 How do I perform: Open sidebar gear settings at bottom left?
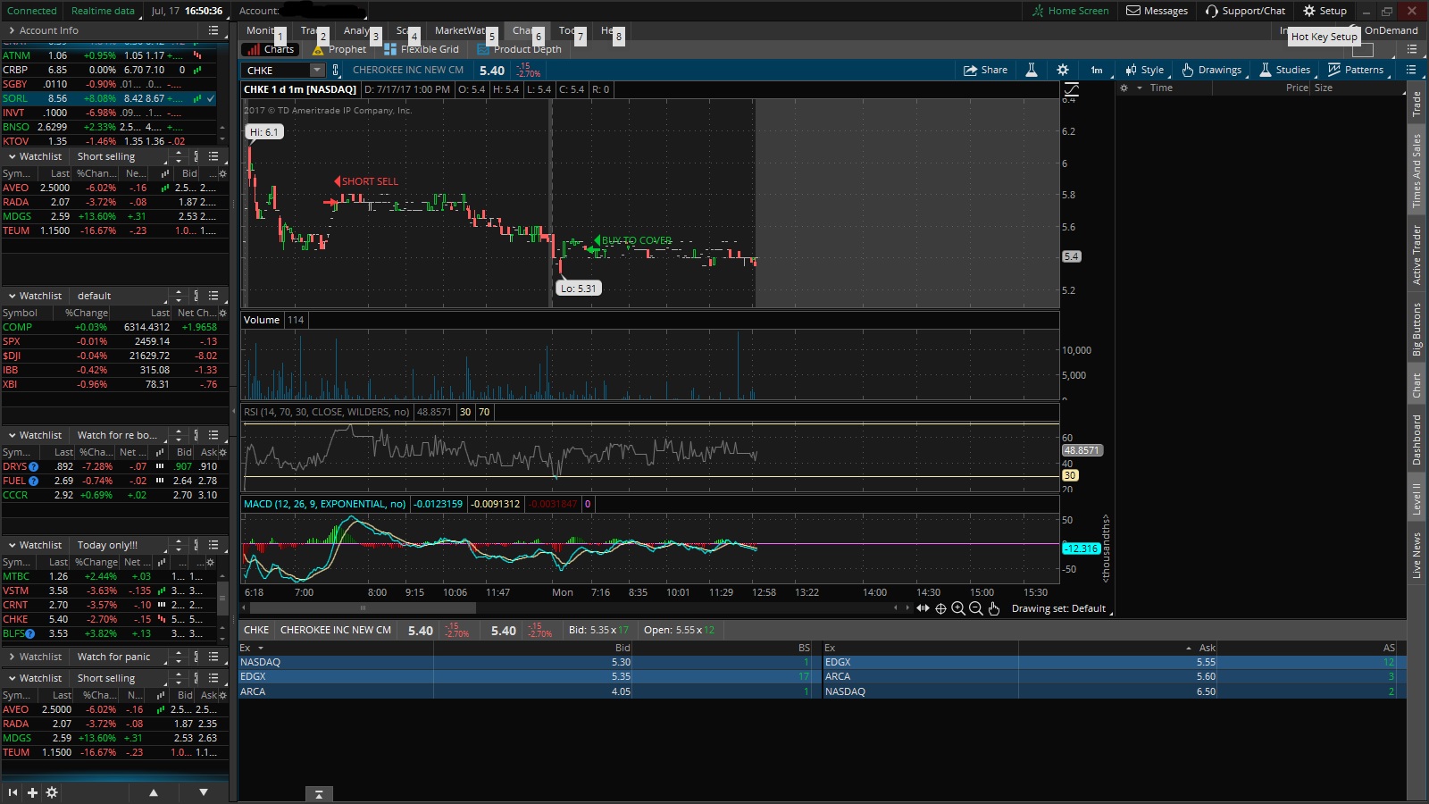pyautogui.click(x=52, y=792)
